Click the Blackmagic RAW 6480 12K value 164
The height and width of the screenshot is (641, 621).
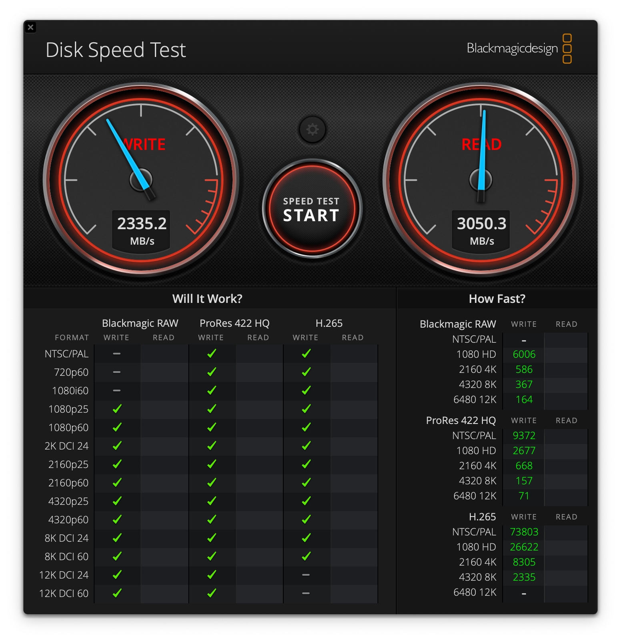(524, 399)
